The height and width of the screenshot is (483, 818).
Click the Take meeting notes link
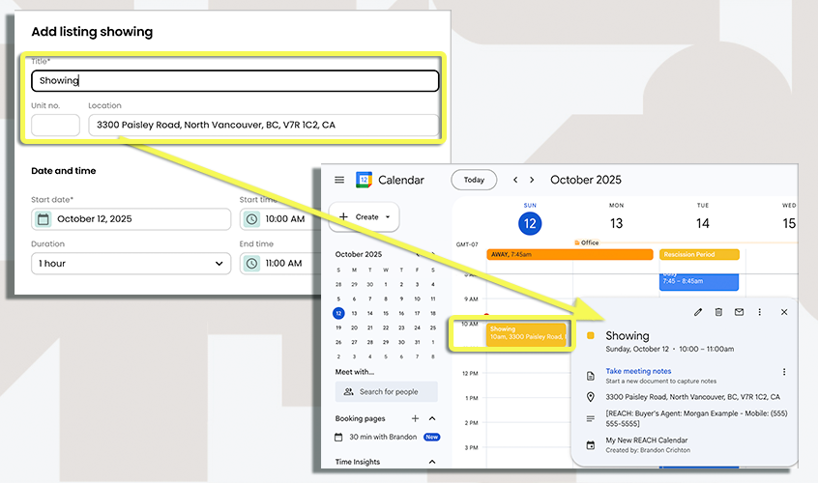638,371
